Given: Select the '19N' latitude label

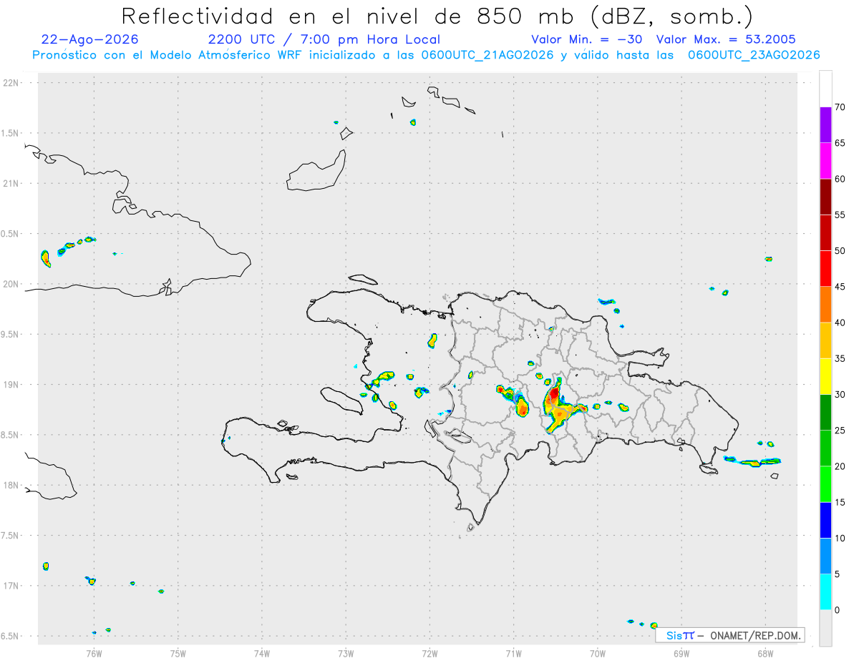Looking at the screenshot, I should pos(12,384).
